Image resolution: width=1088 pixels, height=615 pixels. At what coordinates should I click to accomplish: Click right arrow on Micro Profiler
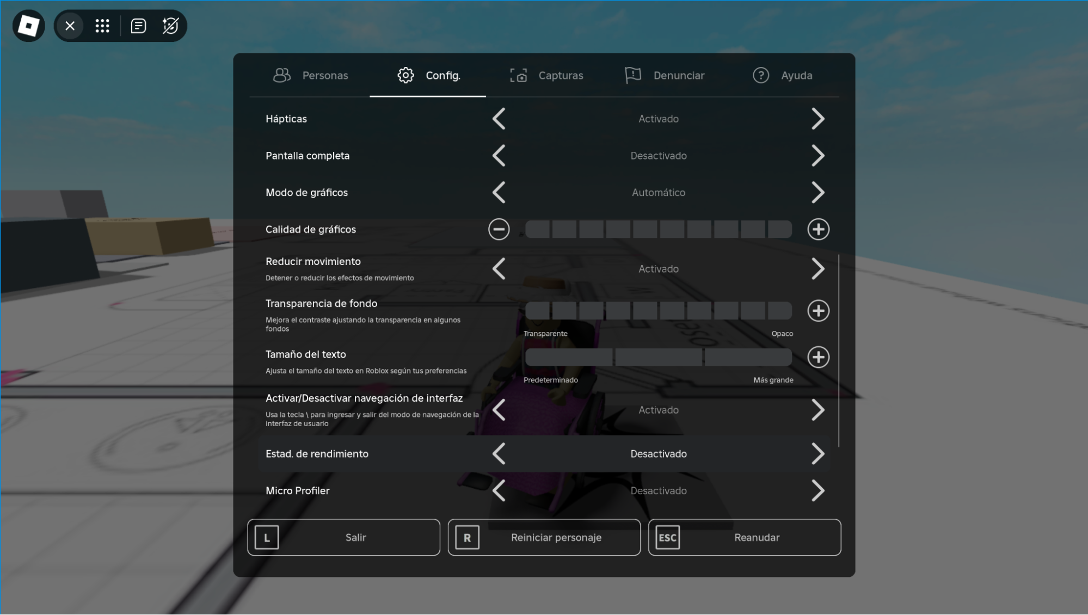click(x=818, y=490)
